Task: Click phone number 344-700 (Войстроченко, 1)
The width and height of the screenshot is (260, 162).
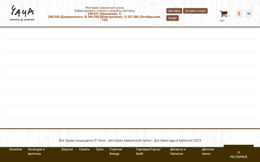Action: click(107, 17)
